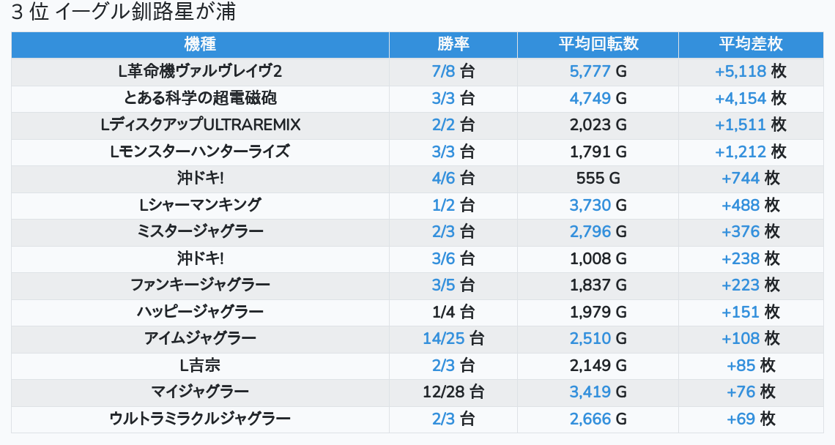Open the +5,118 枚 difference link
Screen dimensions: 835x445
tap(741, 71)
